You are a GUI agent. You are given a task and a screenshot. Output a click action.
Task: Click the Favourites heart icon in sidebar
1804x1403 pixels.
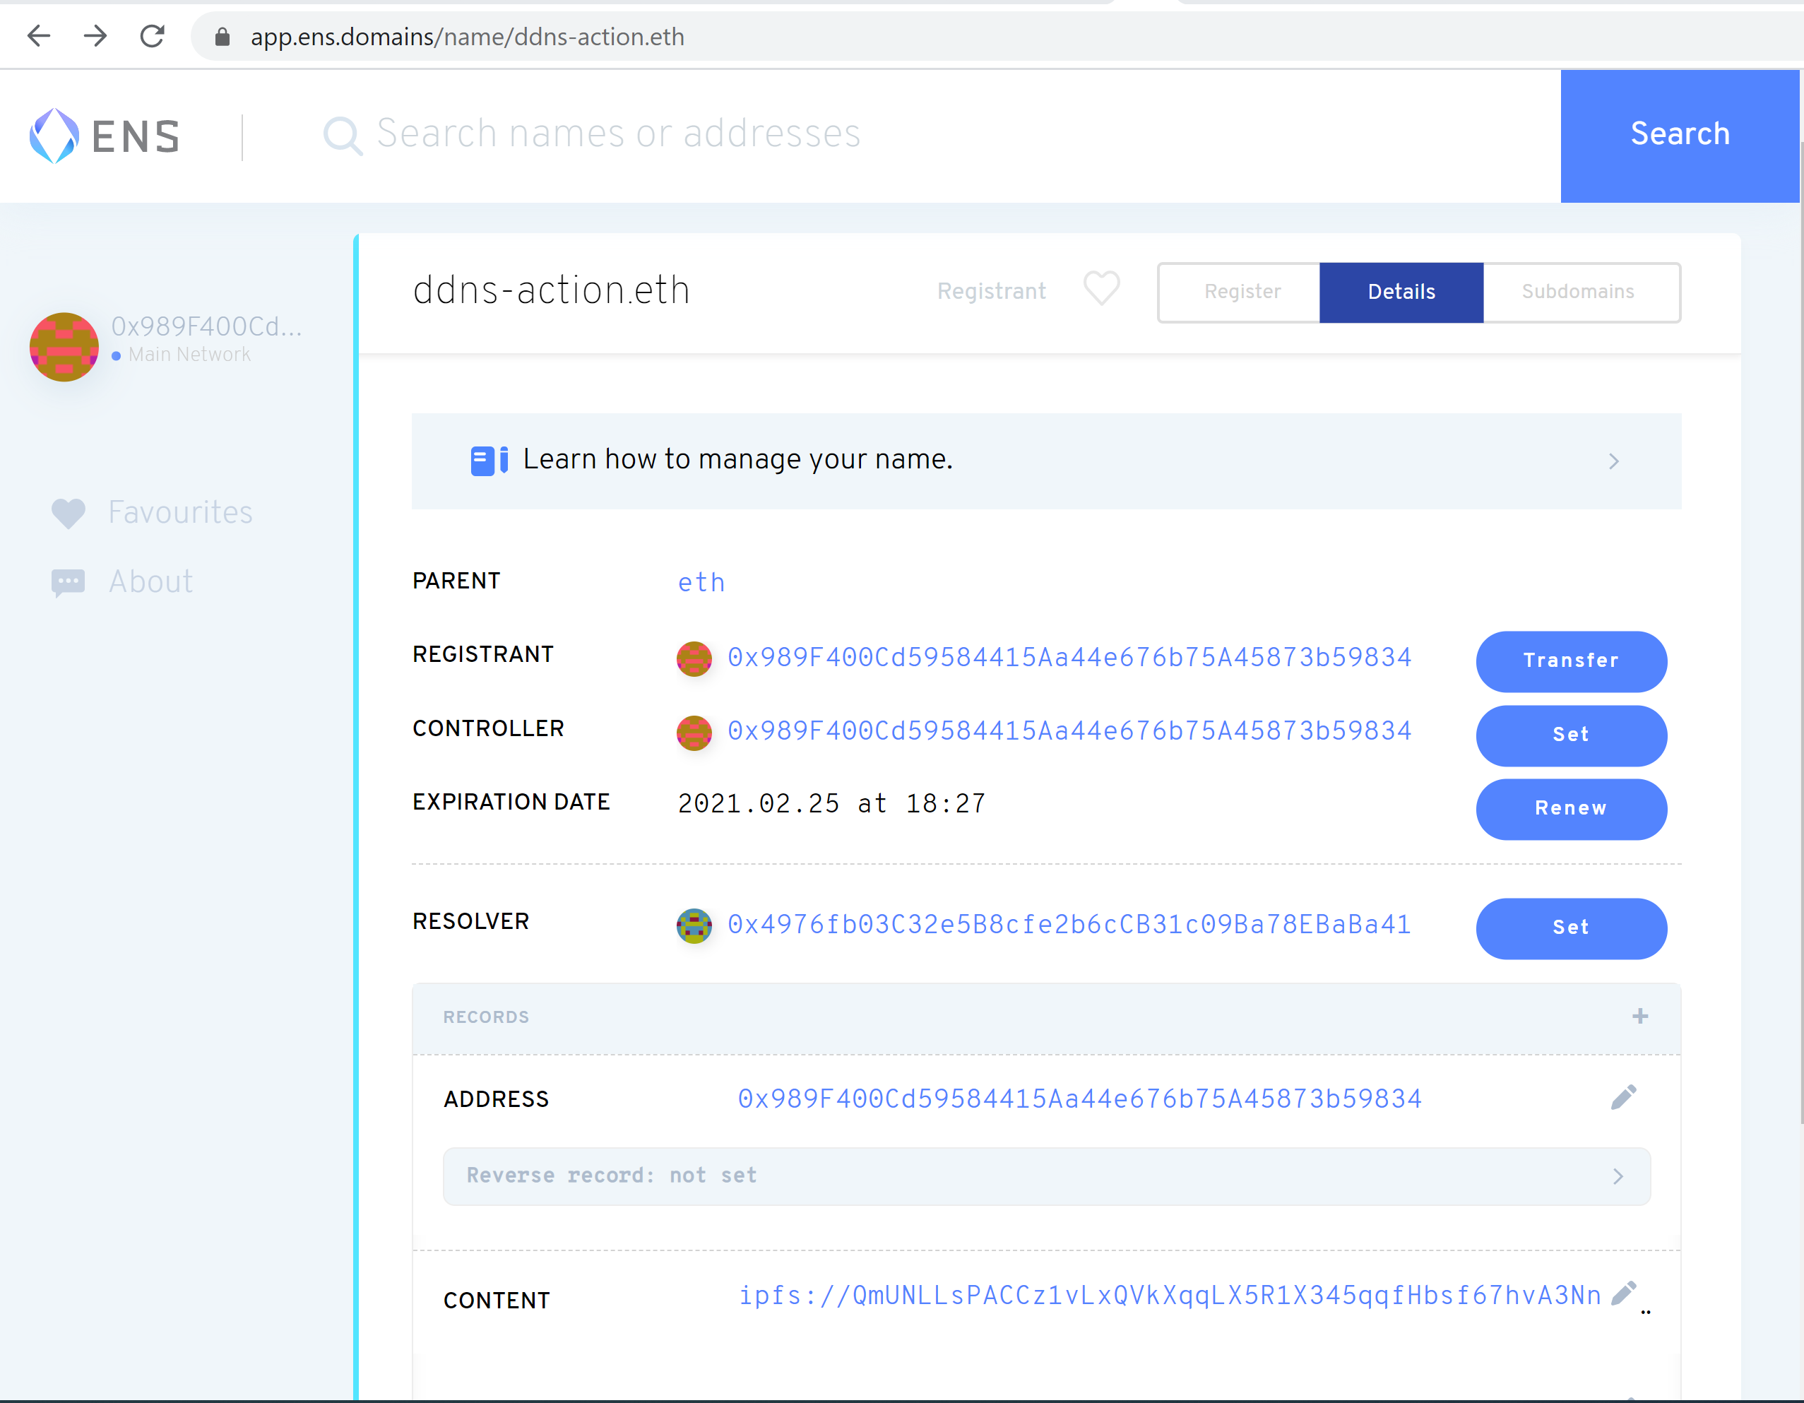[69, 513]
